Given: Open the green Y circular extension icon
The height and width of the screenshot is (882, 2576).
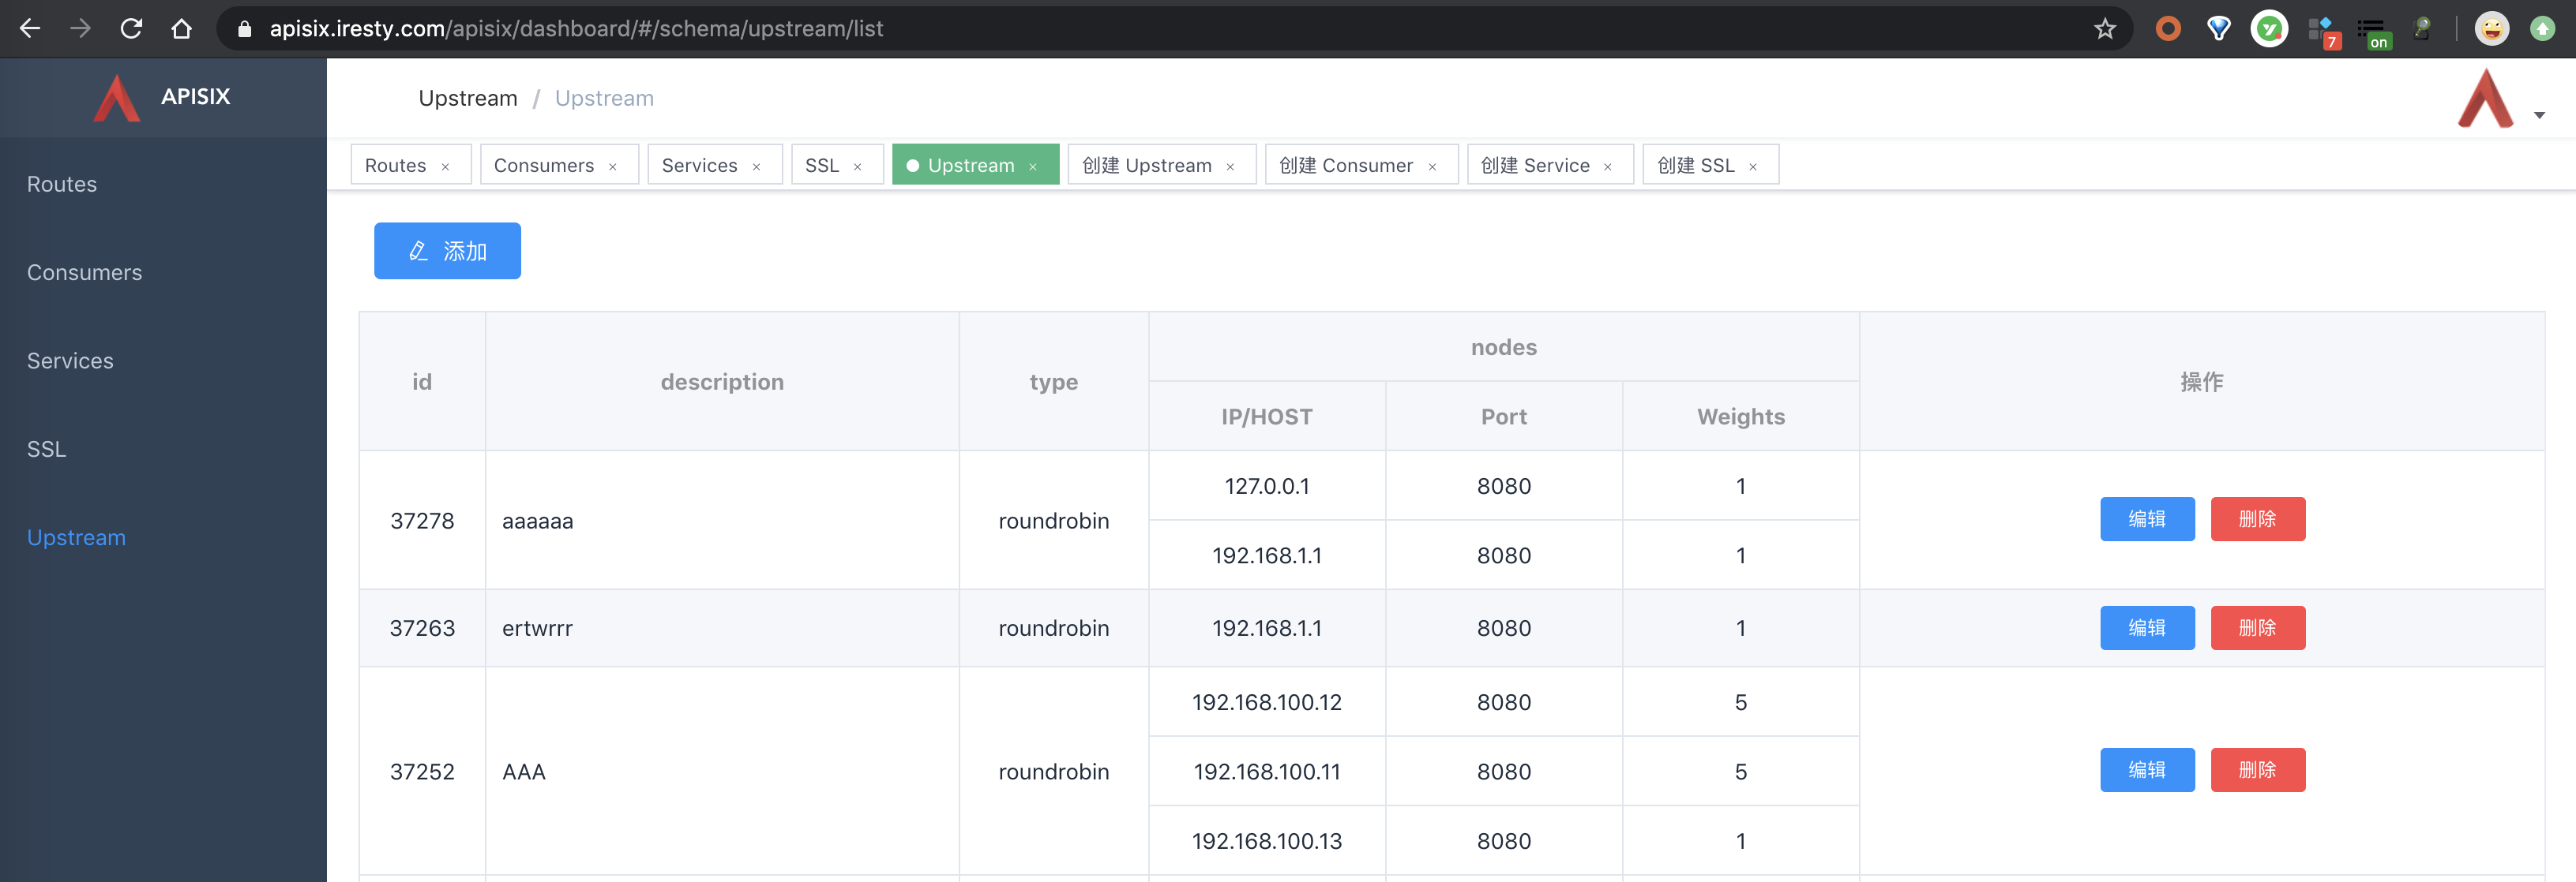Looking at the screenshot, I should click(x=2270, y=28).
